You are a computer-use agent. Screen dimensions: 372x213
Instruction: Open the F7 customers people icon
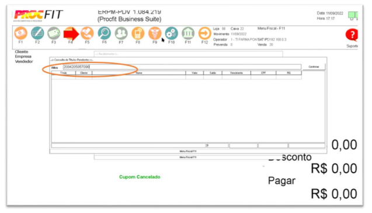[x=121, y=33]
